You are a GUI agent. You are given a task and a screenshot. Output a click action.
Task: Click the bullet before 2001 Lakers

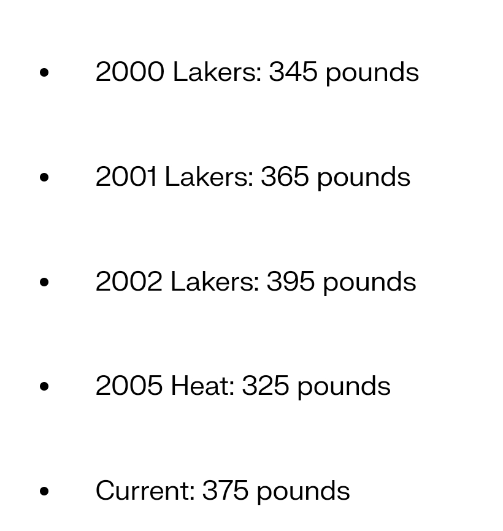[44, 178]
